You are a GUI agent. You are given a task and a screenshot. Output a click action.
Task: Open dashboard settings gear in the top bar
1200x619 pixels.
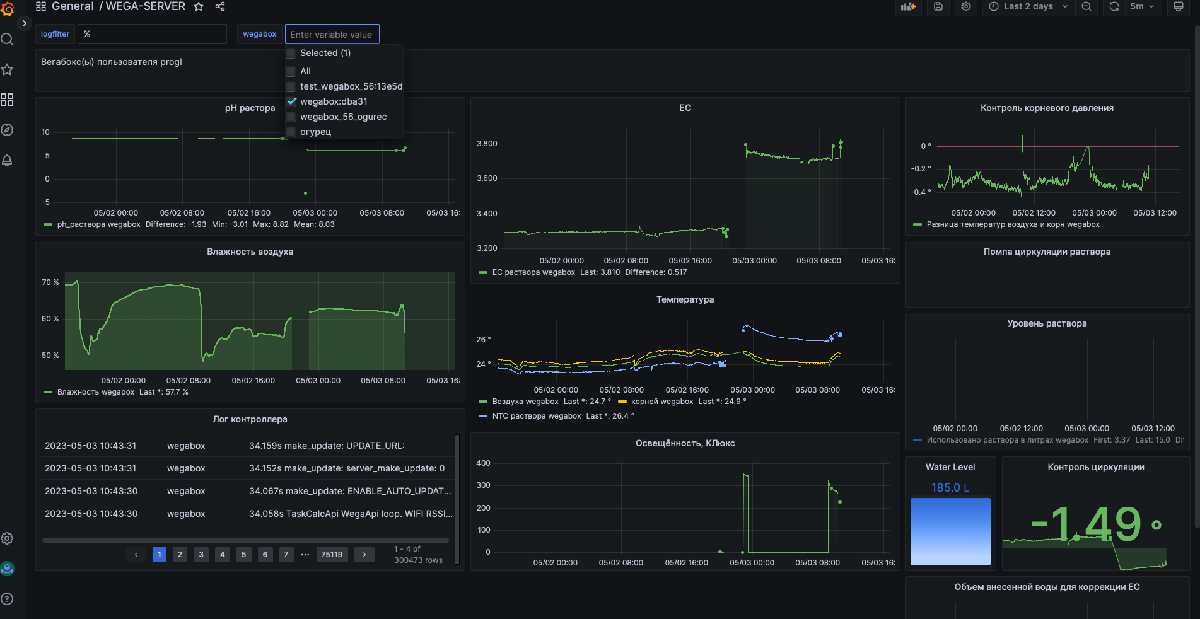coord(966,6)
